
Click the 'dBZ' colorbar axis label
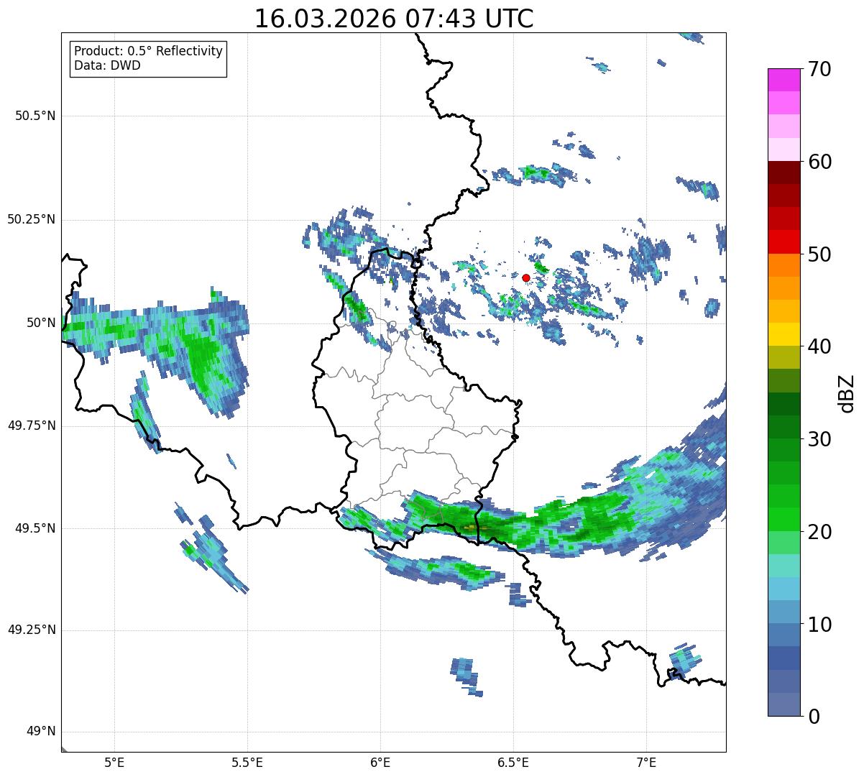847,392
